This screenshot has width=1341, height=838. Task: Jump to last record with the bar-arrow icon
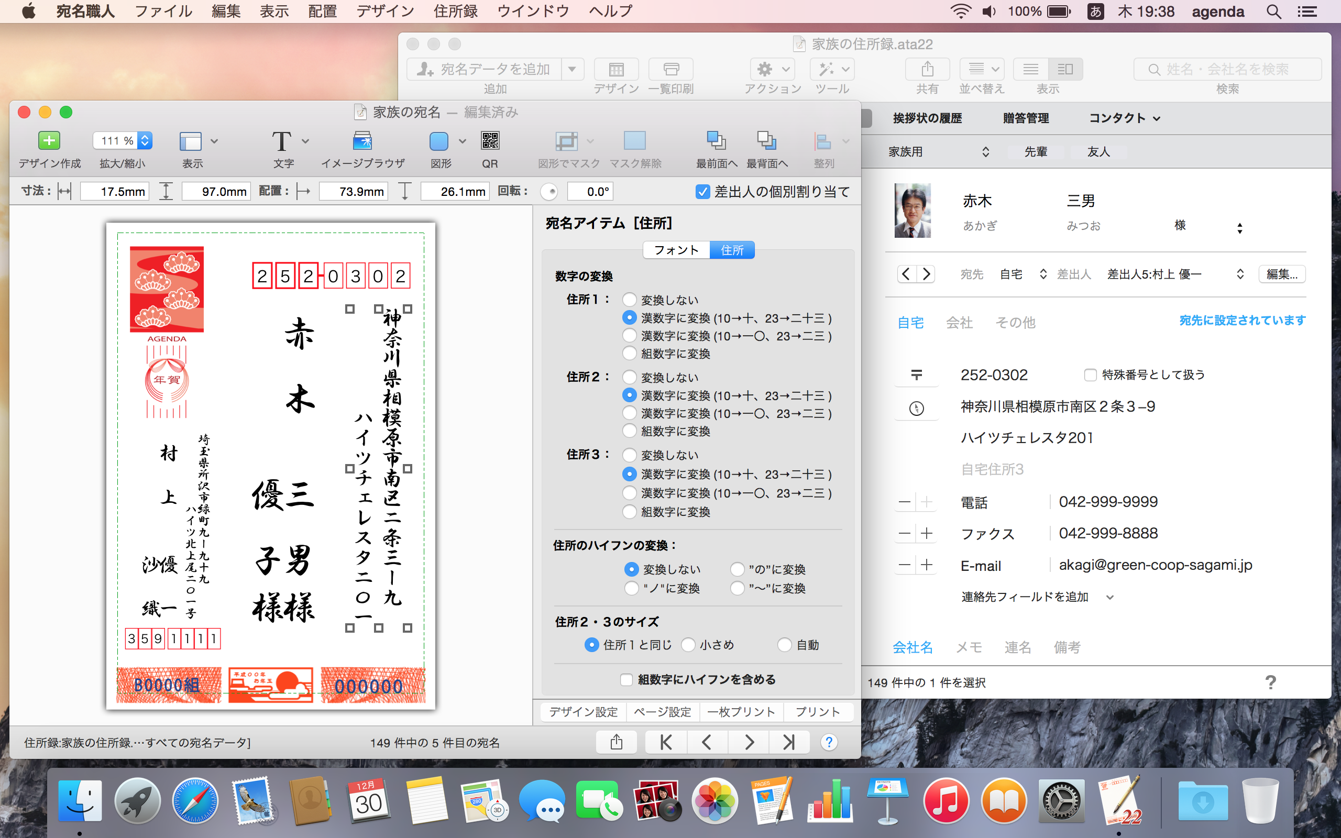point(789,742)
